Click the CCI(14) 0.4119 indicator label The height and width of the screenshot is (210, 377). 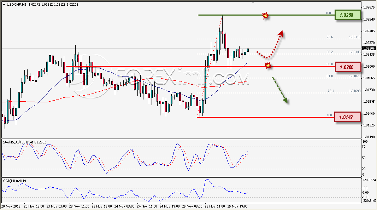tap(14, 181)
